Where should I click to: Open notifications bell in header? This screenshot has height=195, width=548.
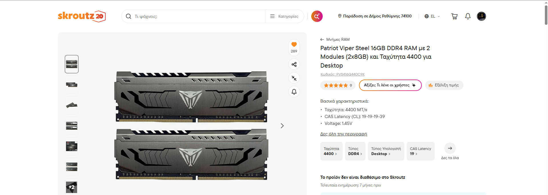click(x=468, y=16)
